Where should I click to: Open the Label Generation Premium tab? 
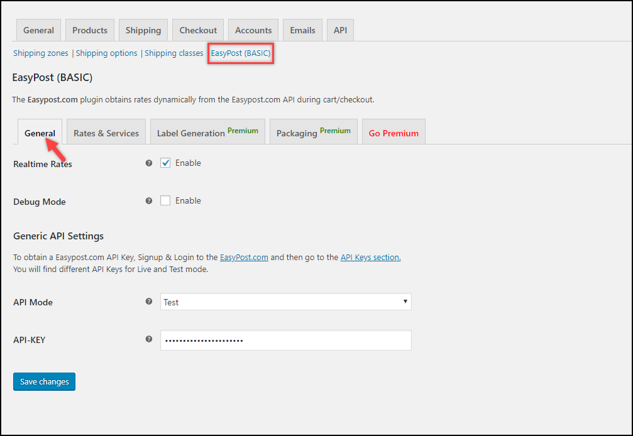point(207,132)
